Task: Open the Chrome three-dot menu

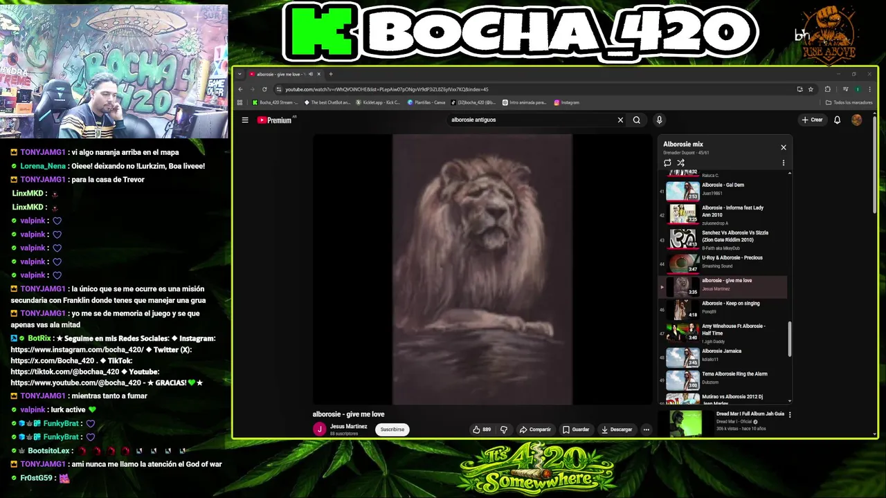Action: coord(869,89)
